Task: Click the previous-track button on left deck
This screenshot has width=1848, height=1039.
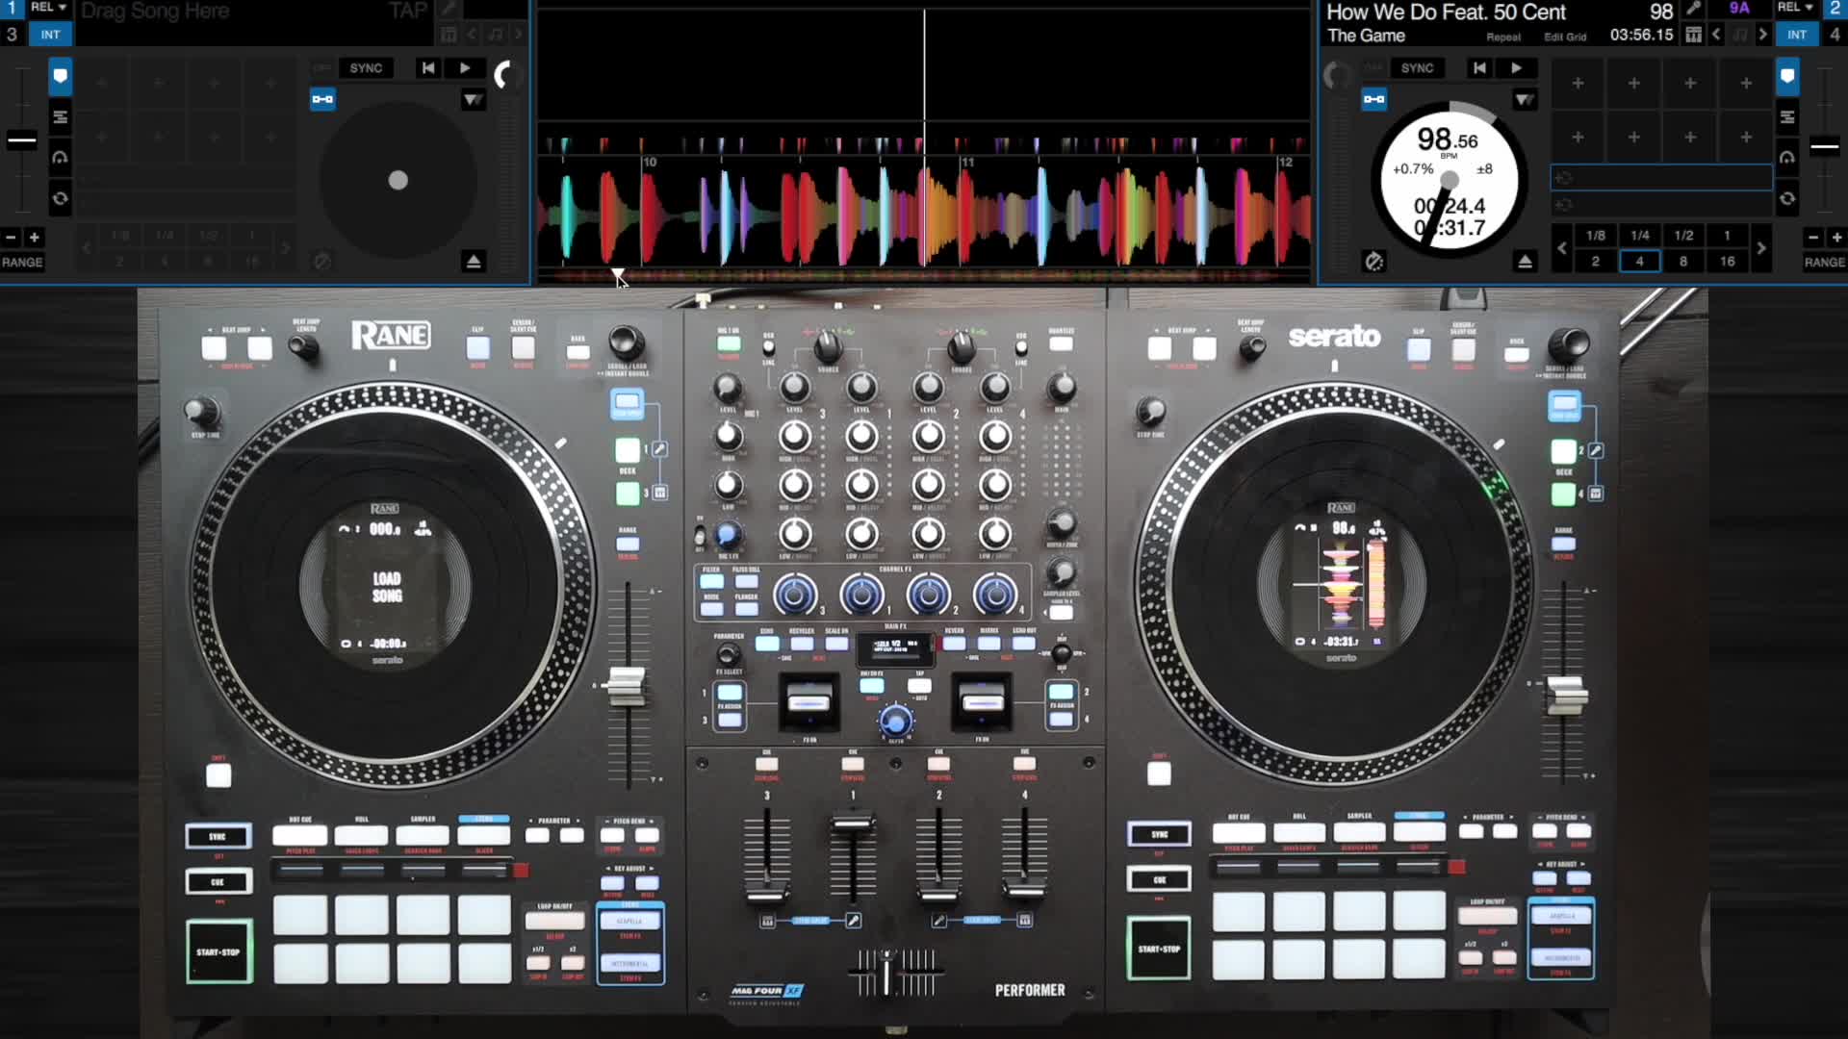Action: (x=428, y=68)
